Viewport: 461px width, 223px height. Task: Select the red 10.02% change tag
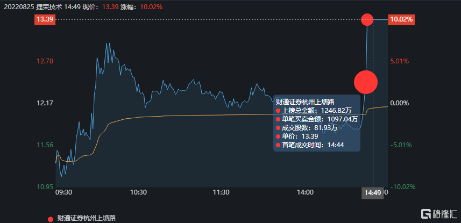[x=401, y=20]
